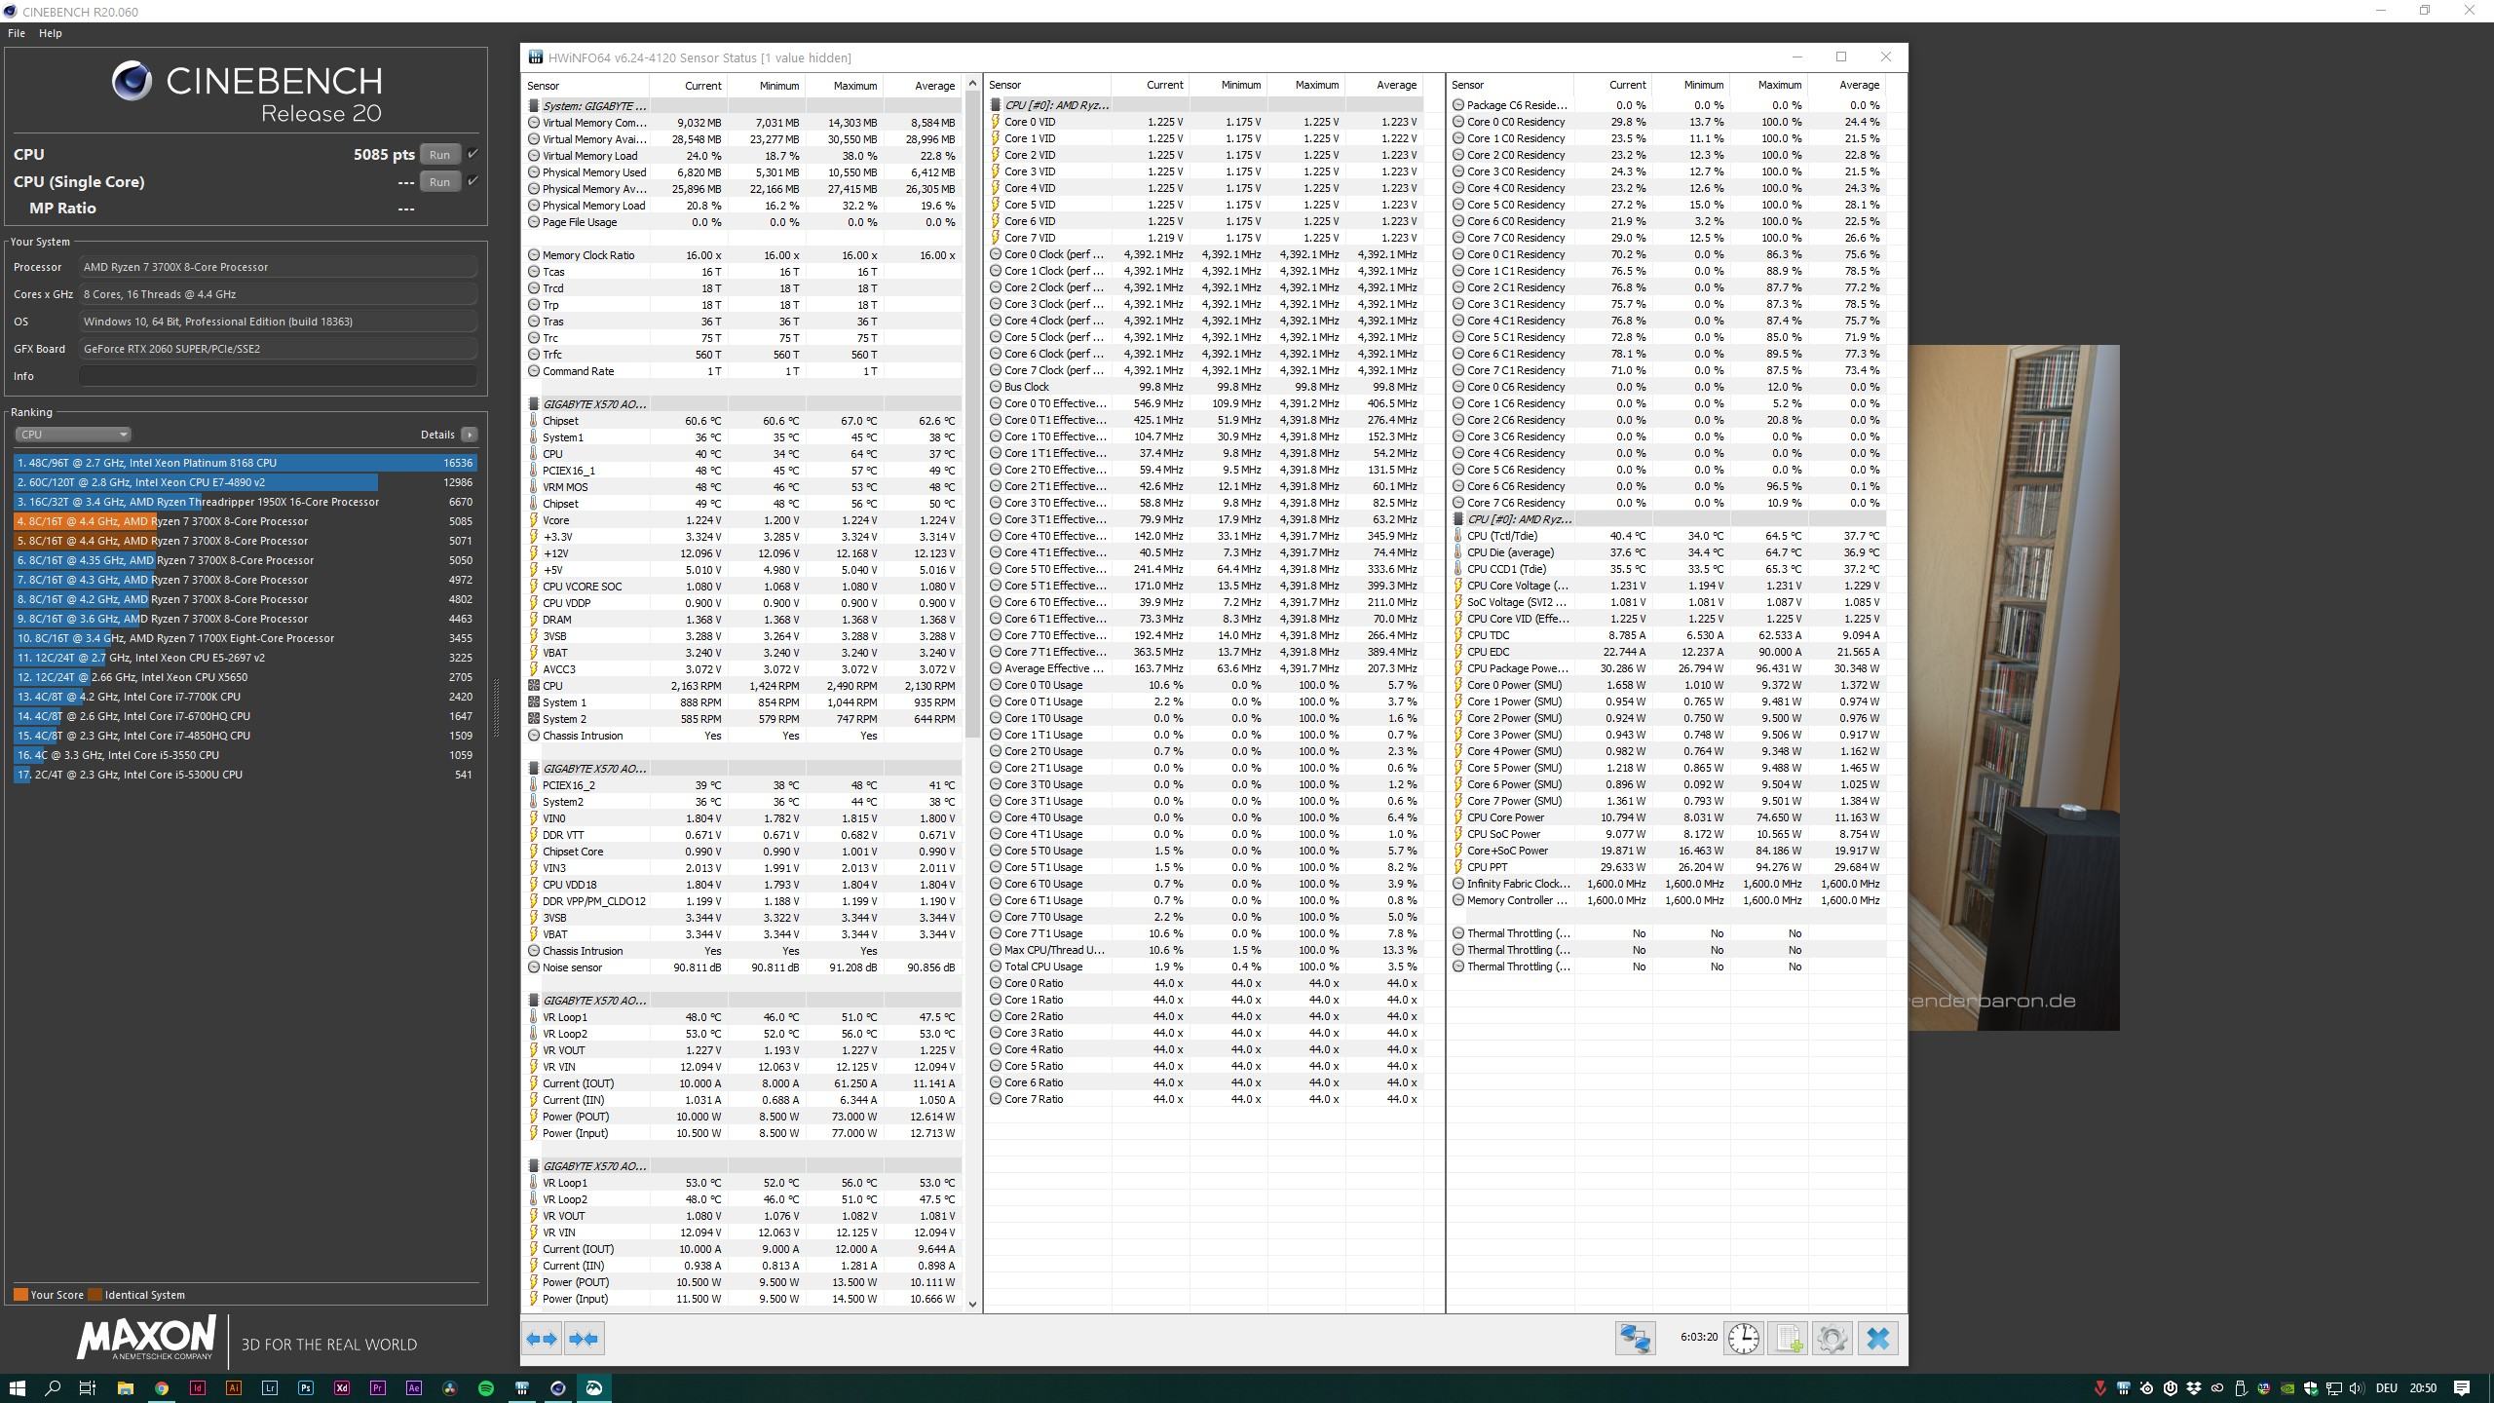Sort left panel by Current column header

click(689, 86)
